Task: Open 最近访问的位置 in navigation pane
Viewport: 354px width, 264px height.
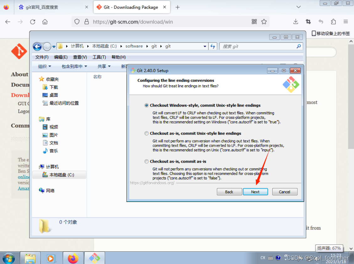Action: point(64,103)
